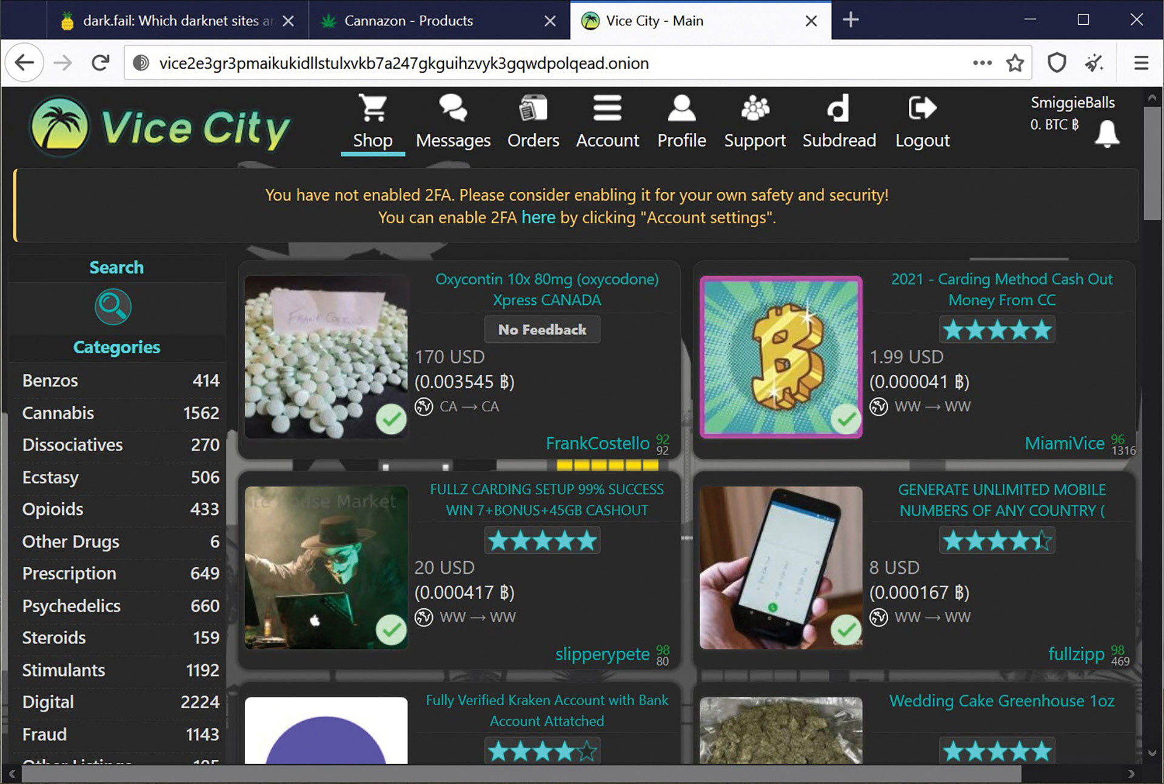Switch to Cannazon - Products tab
The height and width of the screenshot is (784, 1164).
pyautogui.click(x=440, y=21)
